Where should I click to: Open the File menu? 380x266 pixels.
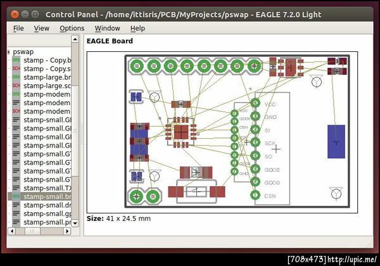click(x=18, y=28)
